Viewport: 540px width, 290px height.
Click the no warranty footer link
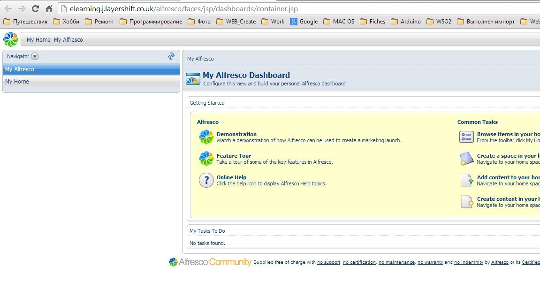coord(430,262)
